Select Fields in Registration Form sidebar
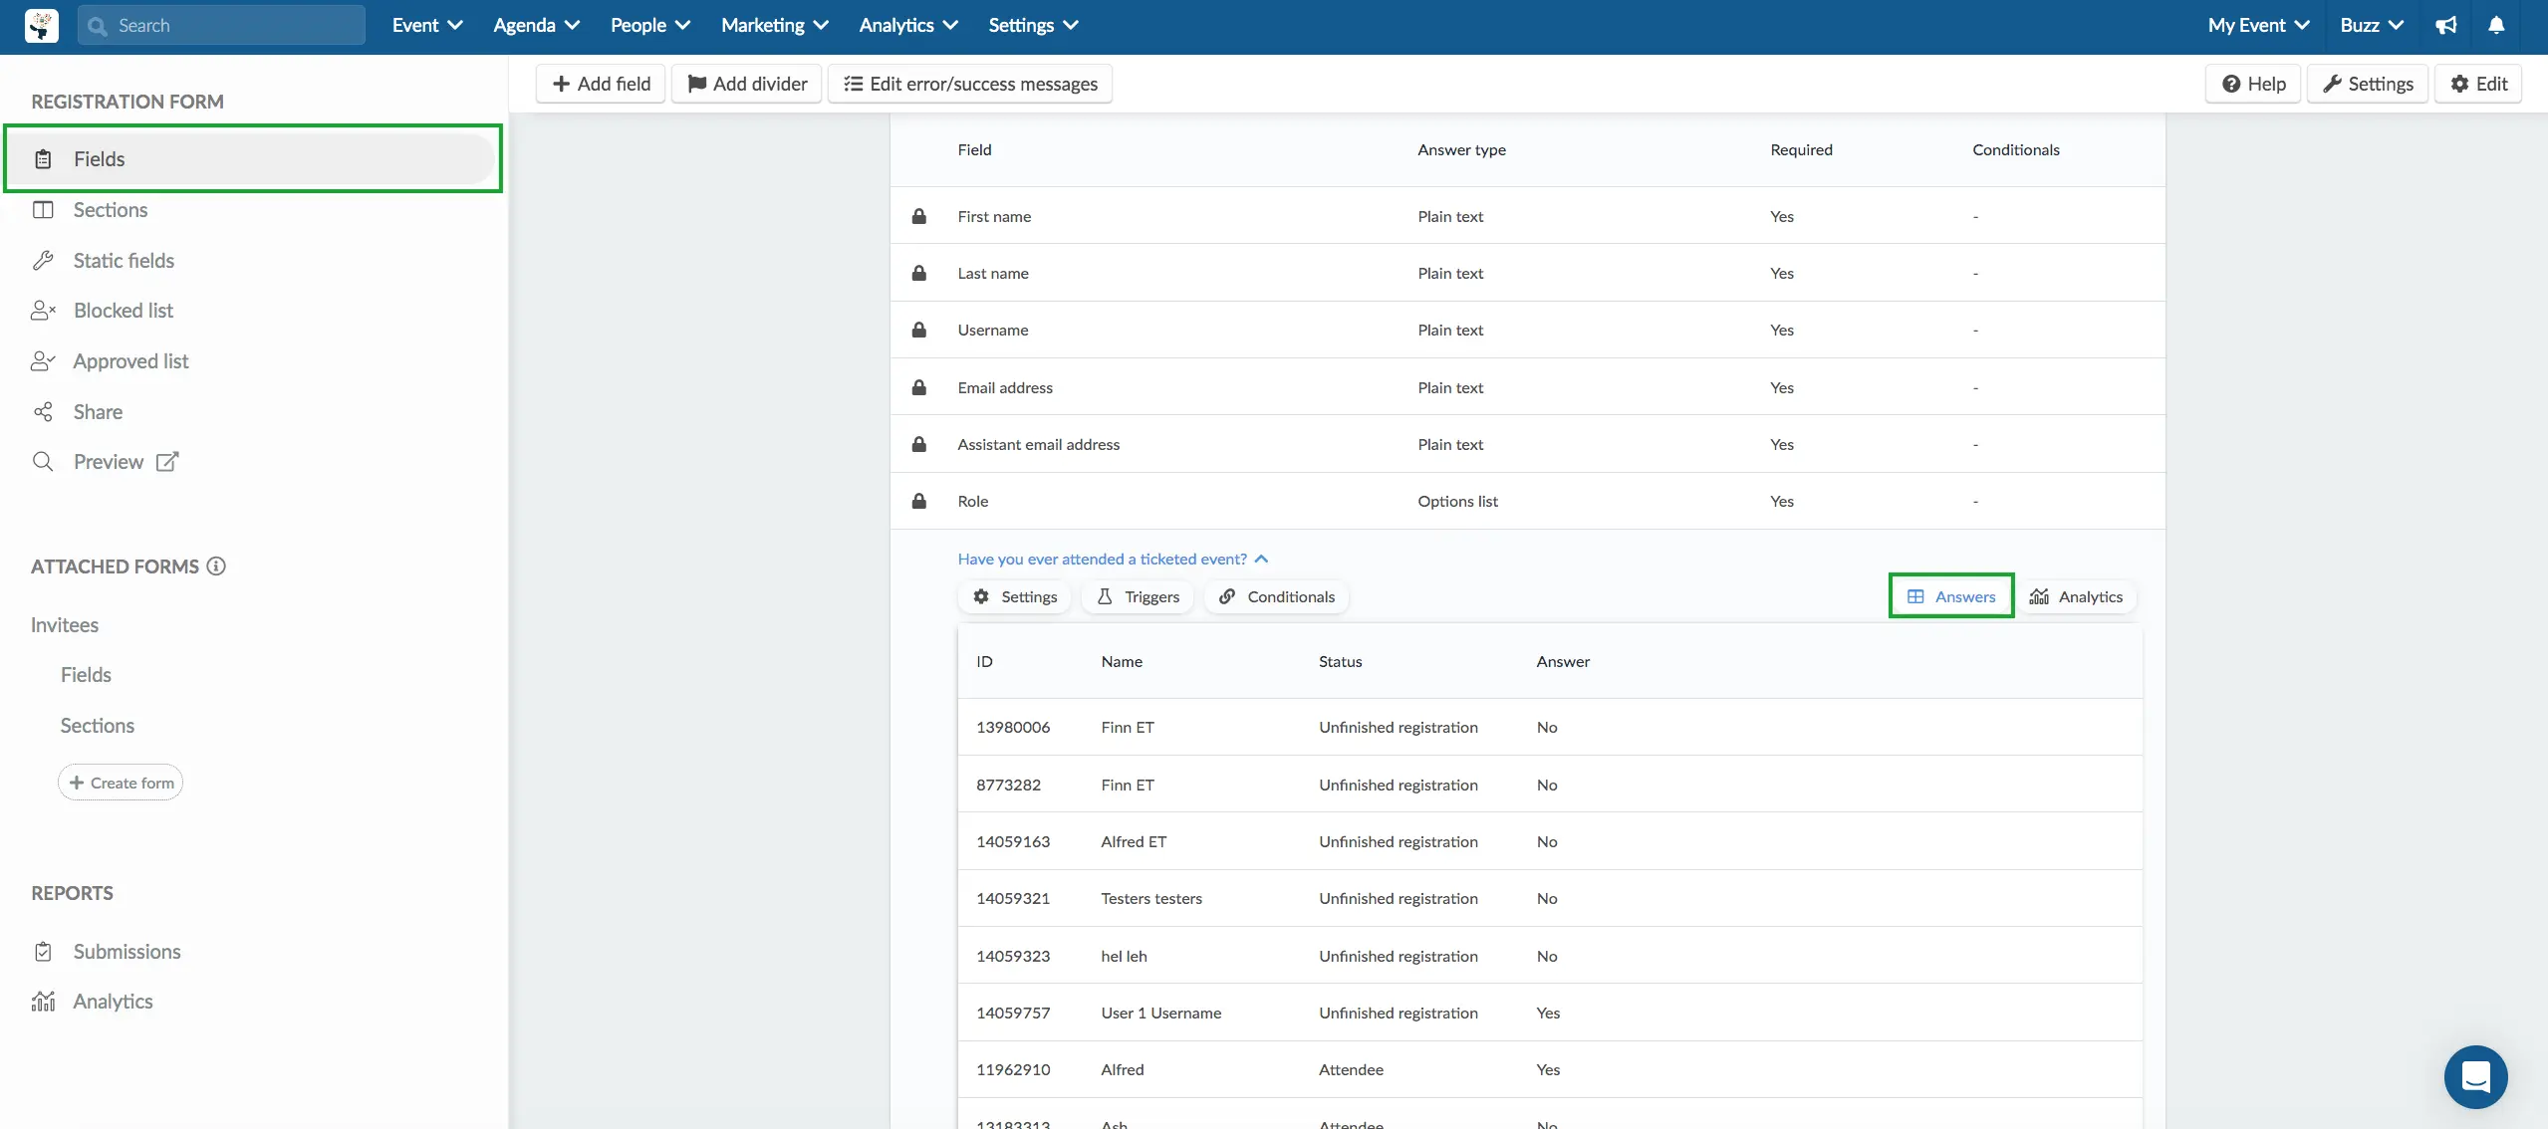Screen dimensions: 2548x1129 [253, 158]
